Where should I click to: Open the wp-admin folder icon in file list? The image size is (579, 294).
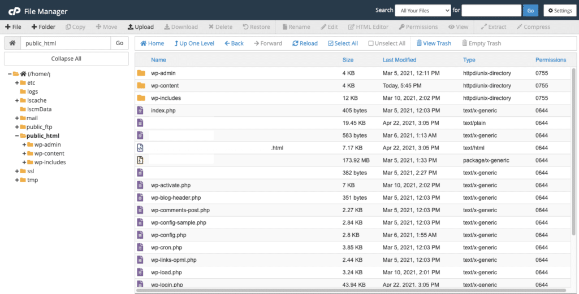click(x=141, y=73)
